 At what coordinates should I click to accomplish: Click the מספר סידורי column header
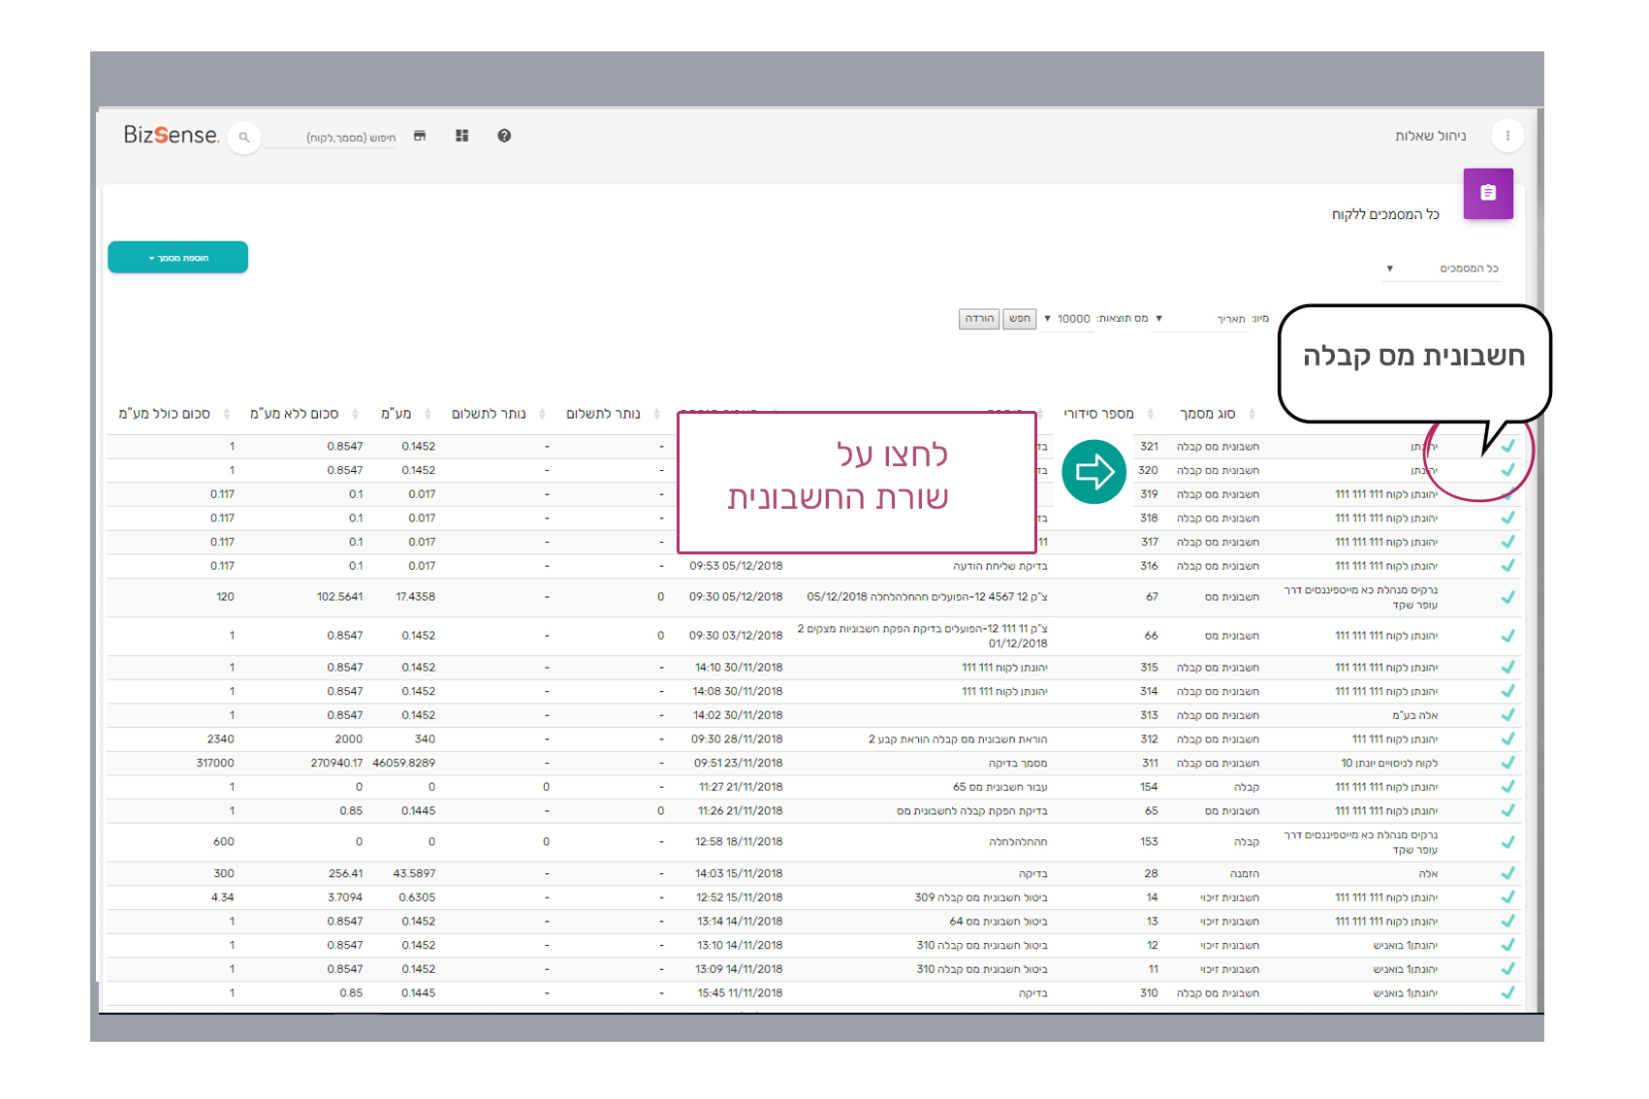point(1098,414)
